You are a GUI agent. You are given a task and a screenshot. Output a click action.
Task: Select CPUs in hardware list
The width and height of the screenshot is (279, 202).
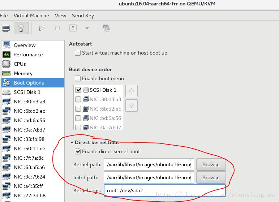pos(33,64)
